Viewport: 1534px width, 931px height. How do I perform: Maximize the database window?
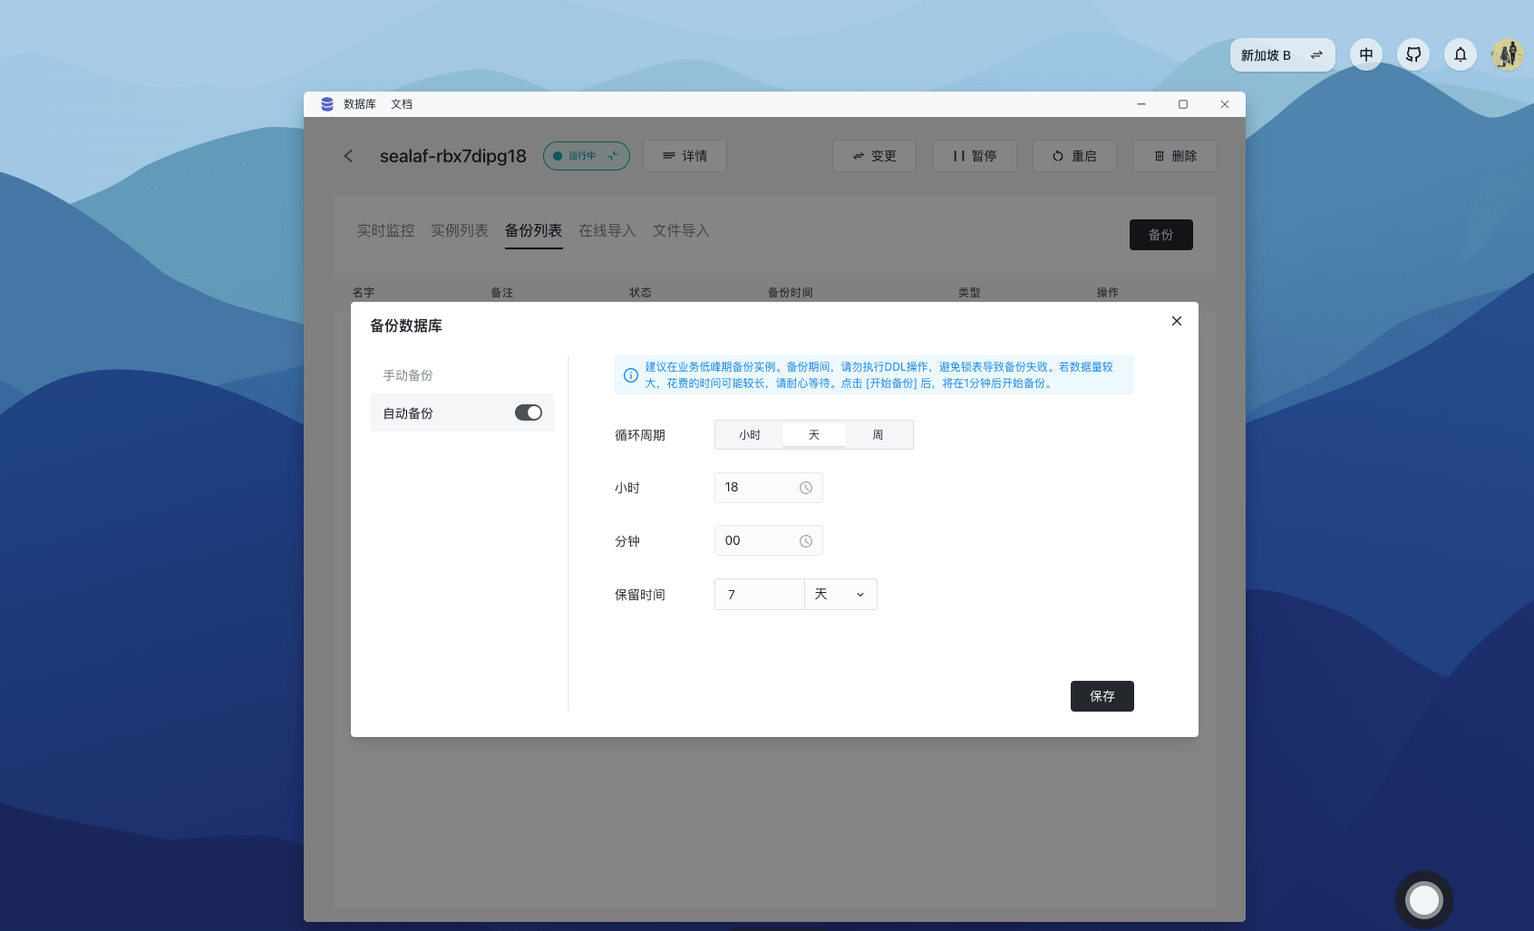tap(1183, 104)
